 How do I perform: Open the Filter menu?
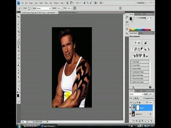pyautogui.click(x=46, y=3)
